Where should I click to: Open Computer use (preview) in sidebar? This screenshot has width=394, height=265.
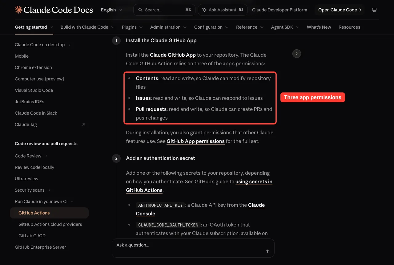pyautogui.click(x=39, y=79)
